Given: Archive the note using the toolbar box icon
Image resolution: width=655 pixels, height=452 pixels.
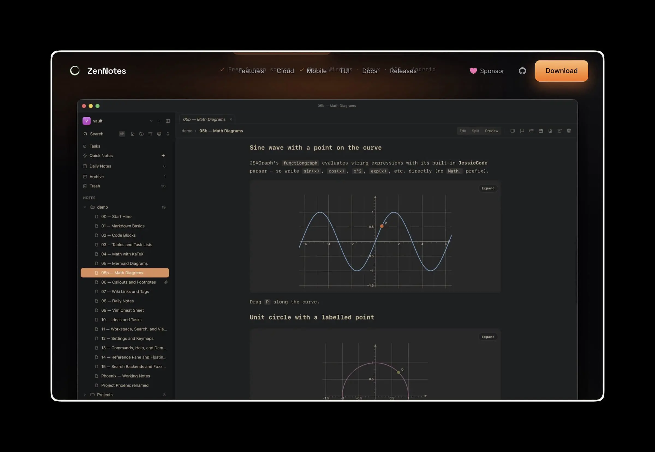Looking at the screenshot, I should point(559,131).
